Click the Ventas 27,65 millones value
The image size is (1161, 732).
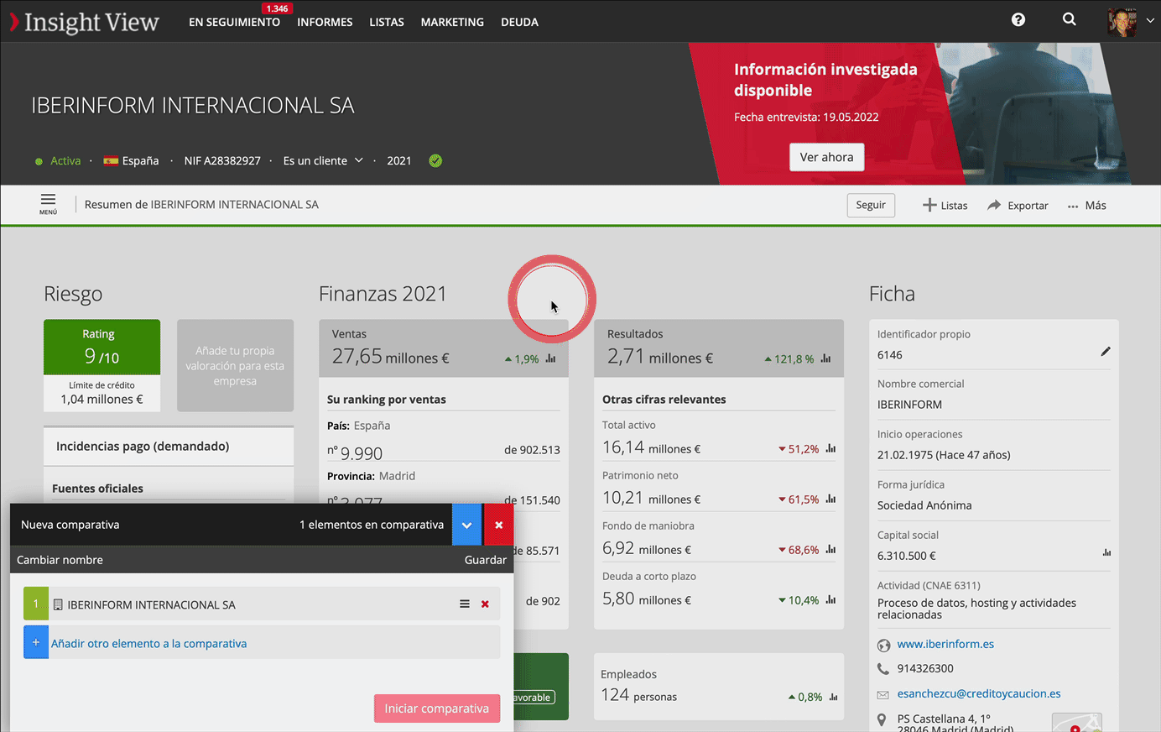pos(391,357)
